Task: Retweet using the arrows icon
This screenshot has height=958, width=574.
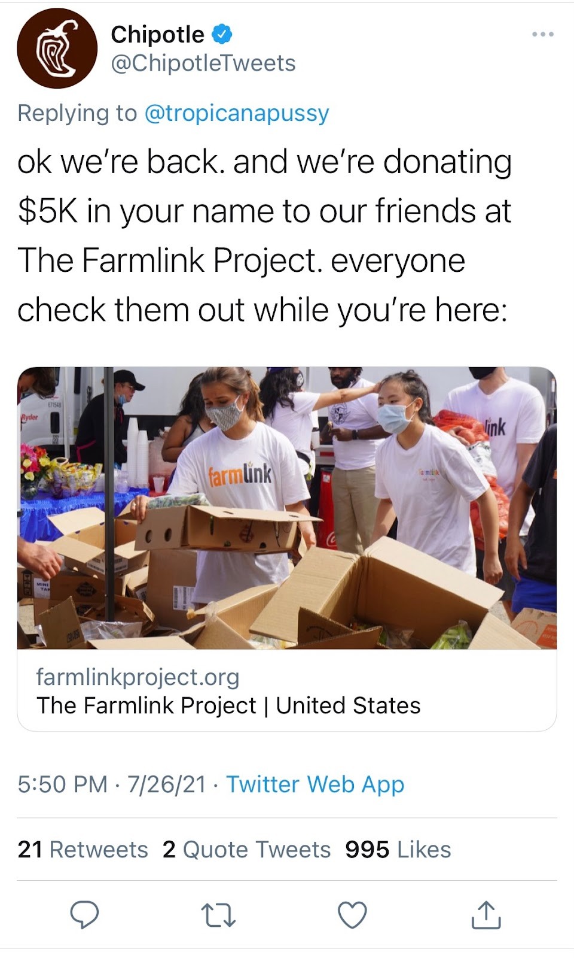Action: [x=218, y=915]
